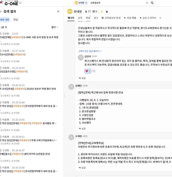The image size is (172, 177).
Task: Toggle the star favorite for 안내방
Action: tap(102, 12)
